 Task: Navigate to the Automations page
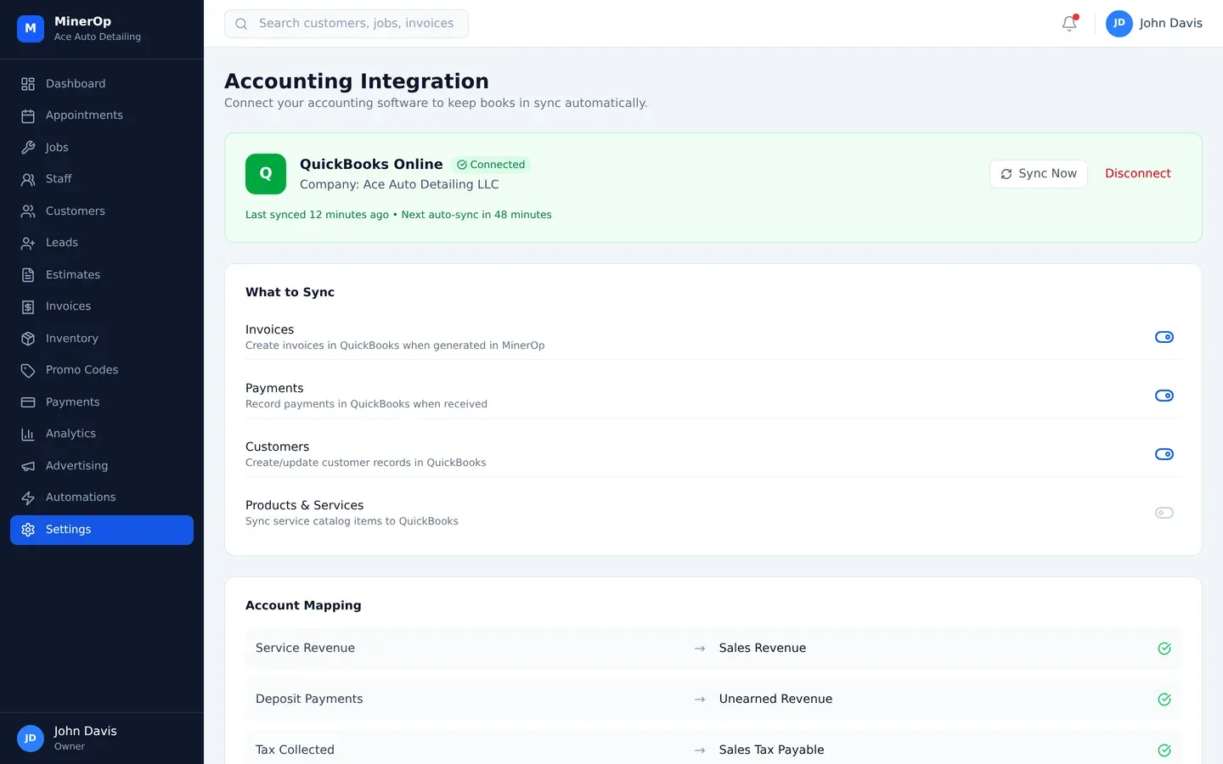(x=81, y=497)
